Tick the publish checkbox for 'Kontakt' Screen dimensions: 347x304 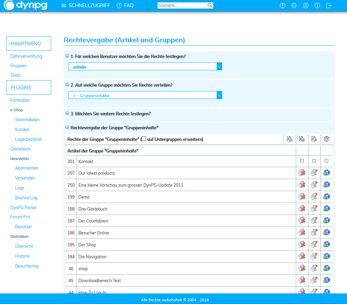coord(326,161)
